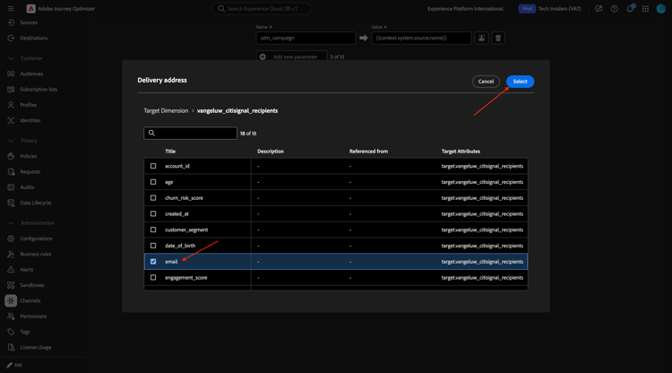This screenshot has height=373, width=672.
Task: Open the Tags sidebar icon
Action: 11,332
